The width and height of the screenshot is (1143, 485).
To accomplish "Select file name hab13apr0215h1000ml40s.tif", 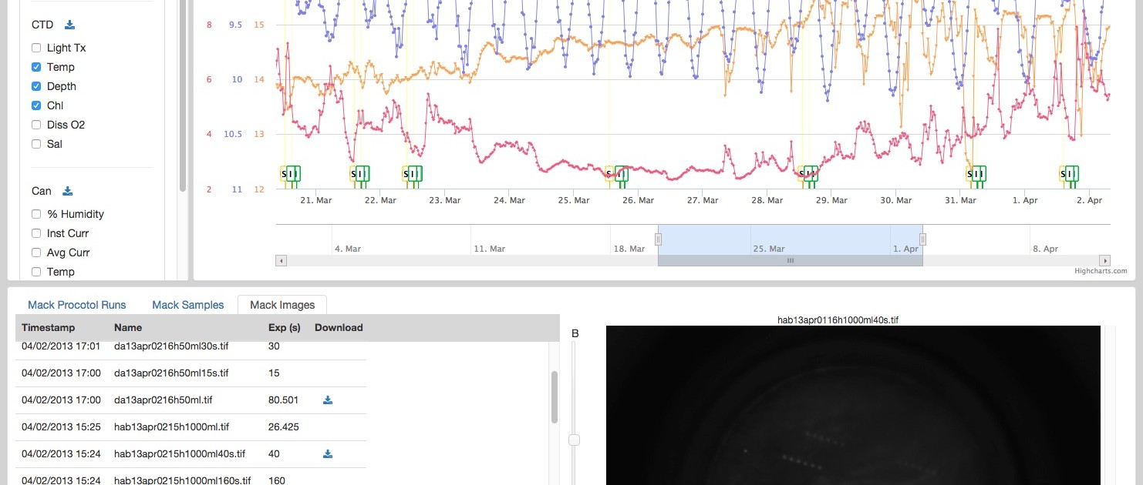I will pyautogui.click(x=180, y=454).
